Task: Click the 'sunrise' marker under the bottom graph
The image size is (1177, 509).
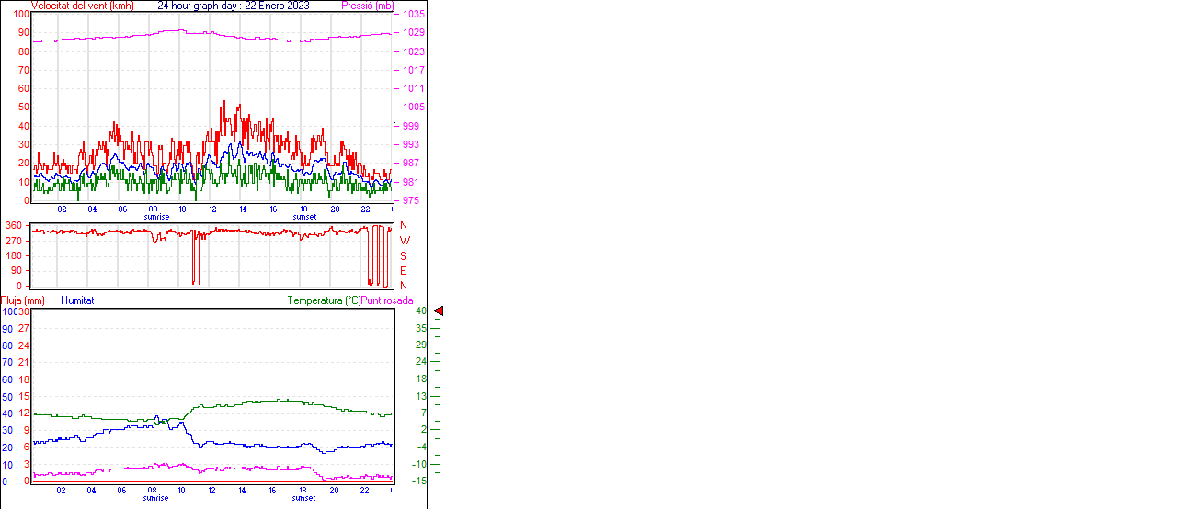Action: (155, 498)
